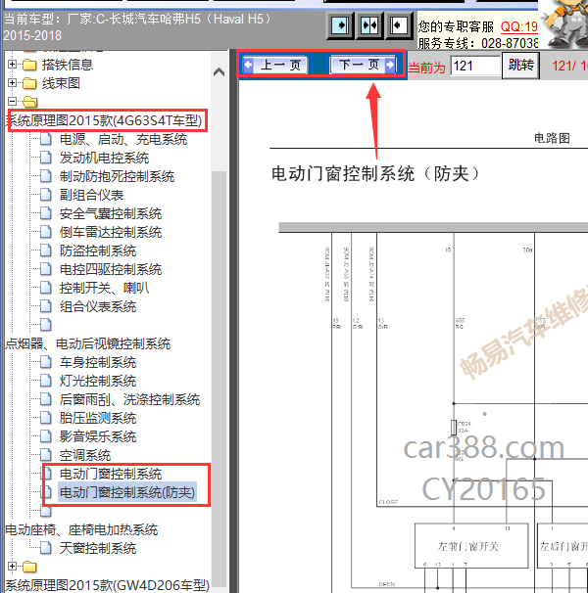
Task: Open 组合仪表系统 diagram
Action: pos(98,306)
